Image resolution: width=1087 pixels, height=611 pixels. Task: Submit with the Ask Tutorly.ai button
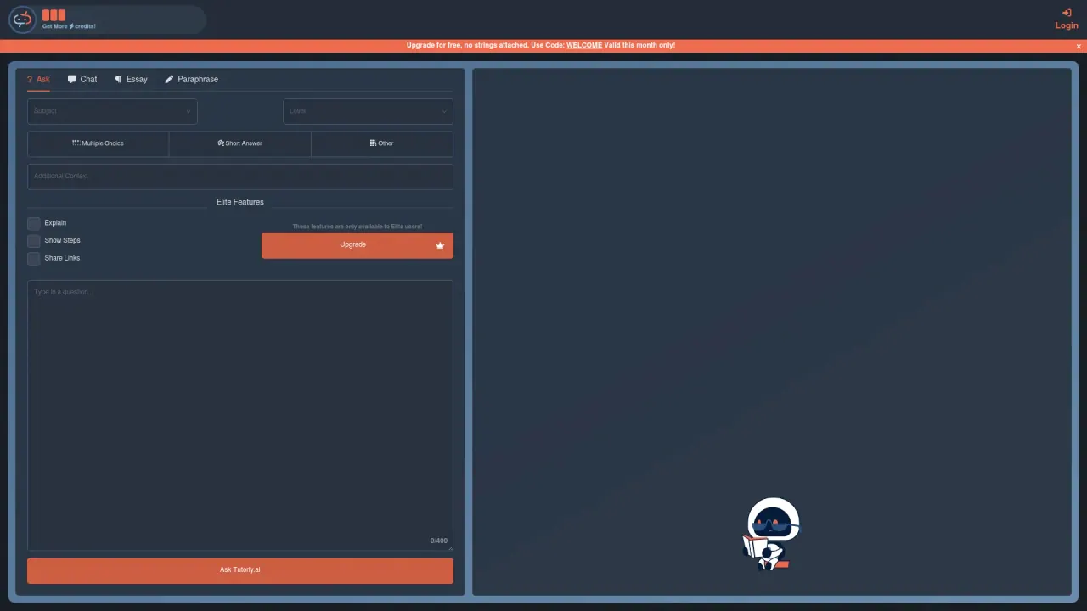(240, 570)
